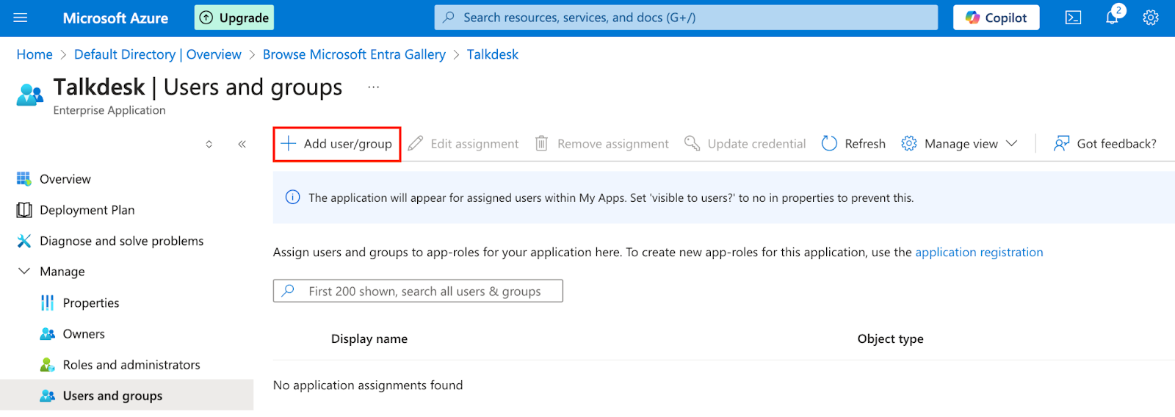Open Default Directory | Overview breadcrumb

pyautogui.click(x=158, y=54)
